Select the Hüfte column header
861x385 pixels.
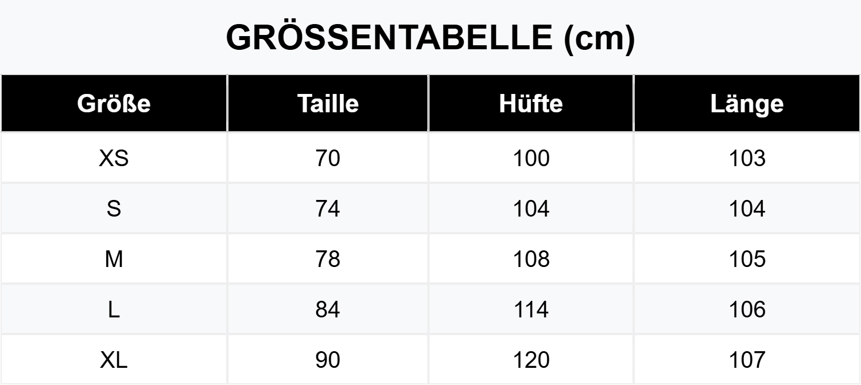pos(531,104)
